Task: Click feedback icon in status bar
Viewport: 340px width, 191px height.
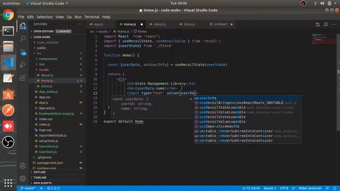Action: (327, 188)
